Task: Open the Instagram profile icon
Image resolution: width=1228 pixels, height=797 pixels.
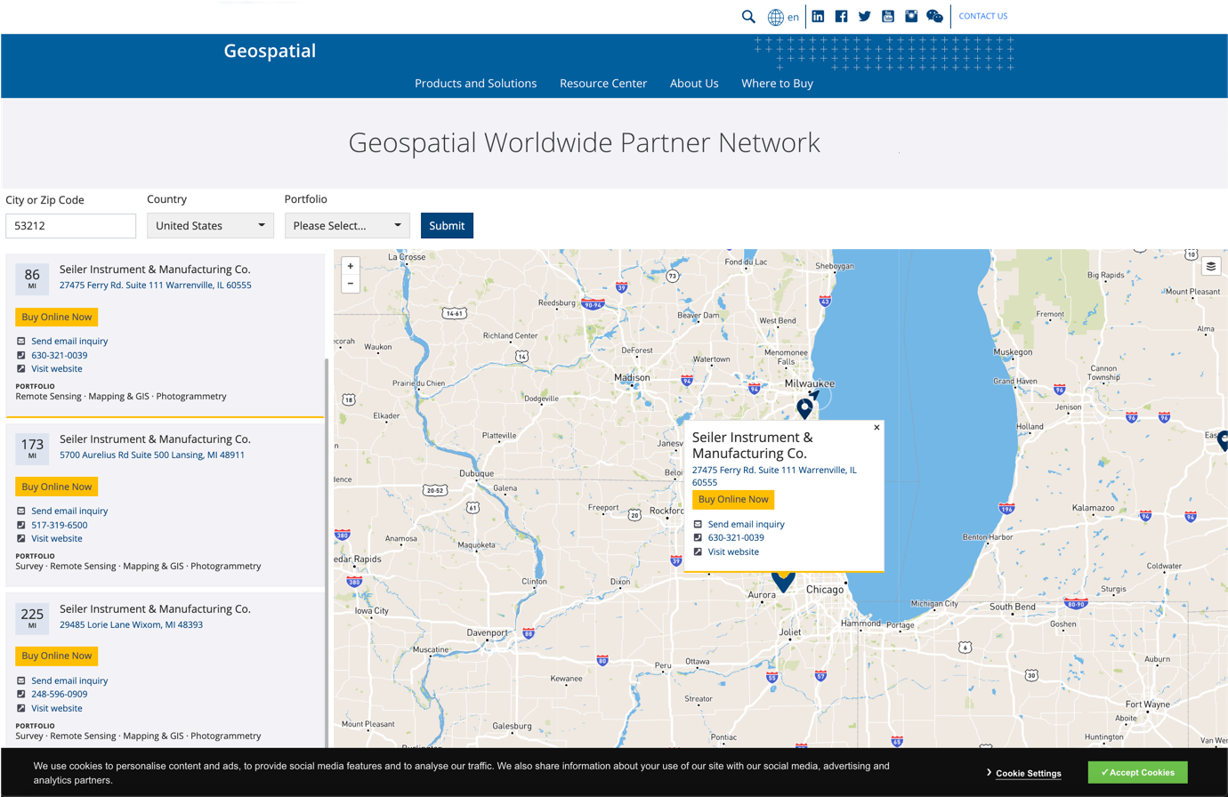Action: [x=911, y=16]
